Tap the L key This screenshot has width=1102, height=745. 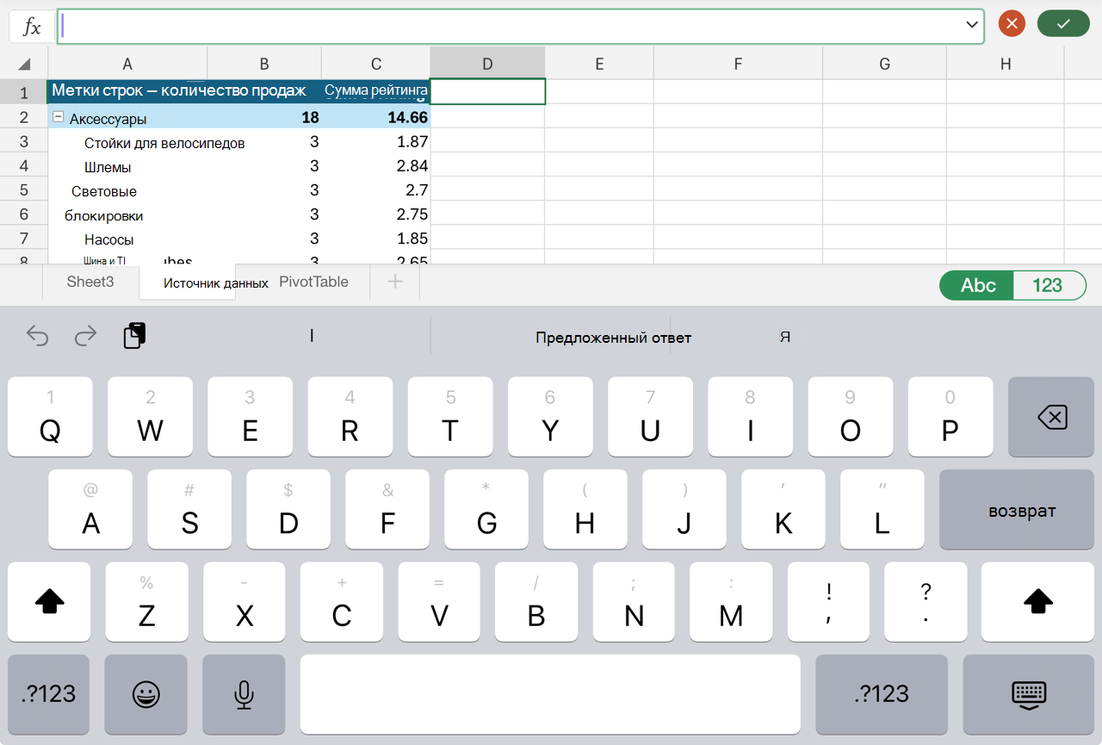point(882,510)
